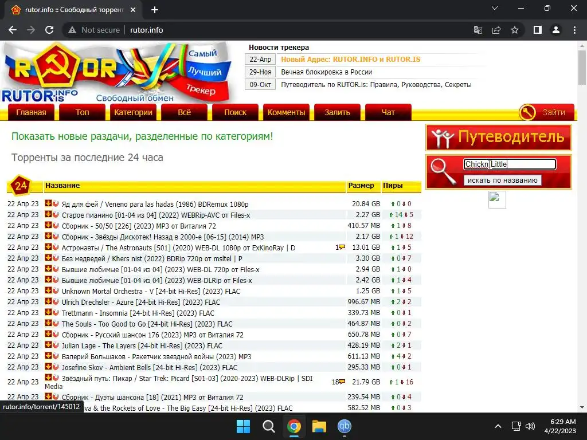Click share this page icon

(496, 30)
